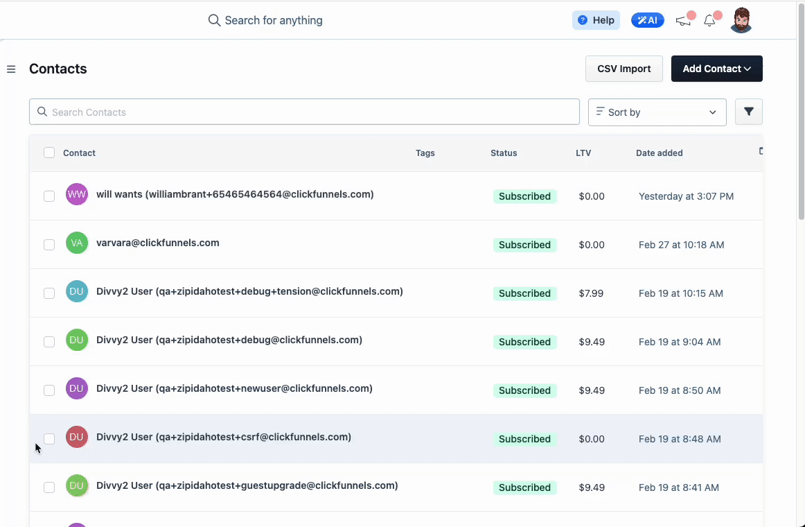Check the guestupgrade contact row
The width and height of the screenshot is (805, 527).
click(48, 487)
